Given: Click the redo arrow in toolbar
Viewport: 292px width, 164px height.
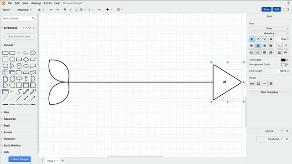Looking at the screenshot, I should (57, 10).
